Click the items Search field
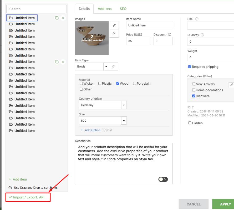234x210 pixels. coord(37,9)
